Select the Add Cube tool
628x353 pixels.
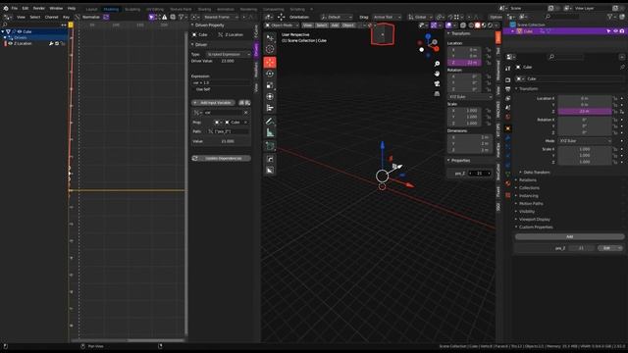270,146
